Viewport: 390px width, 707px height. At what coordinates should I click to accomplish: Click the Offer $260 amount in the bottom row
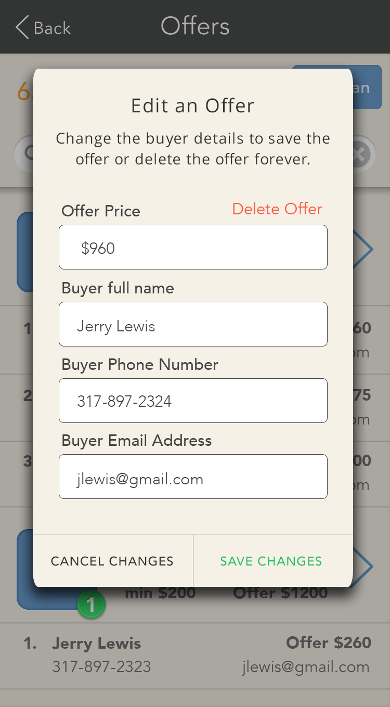(x=328, y=643)
